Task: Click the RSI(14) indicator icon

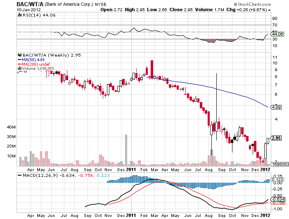Action: click(19, 15)
